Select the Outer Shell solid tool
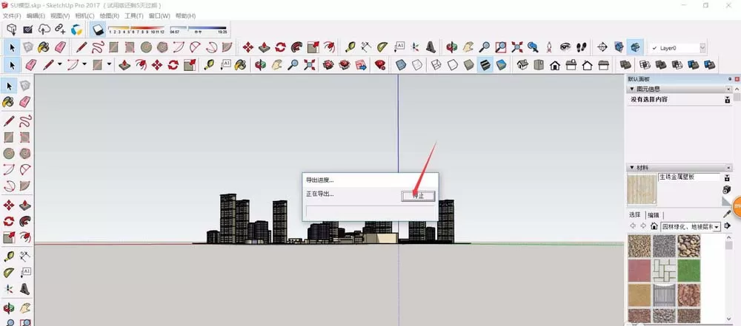 625,65
